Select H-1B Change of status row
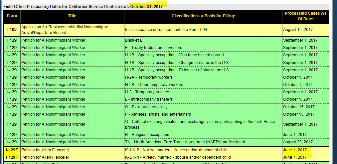 pos(166,63)
